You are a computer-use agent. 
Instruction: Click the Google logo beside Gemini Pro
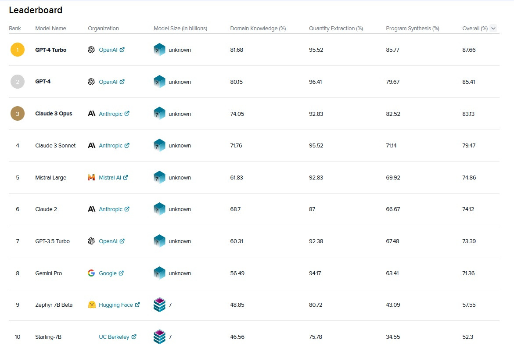coord(91,273)
